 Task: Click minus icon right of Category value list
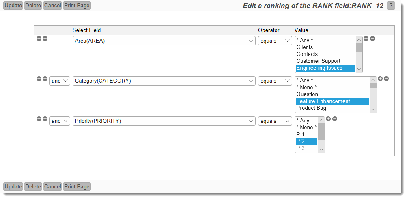click(386, 79)
